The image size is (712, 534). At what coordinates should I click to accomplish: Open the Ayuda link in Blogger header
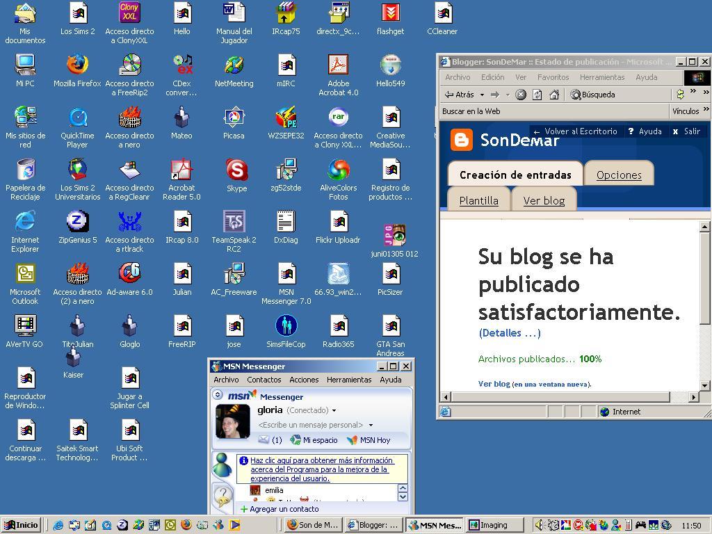pos(645,131)
